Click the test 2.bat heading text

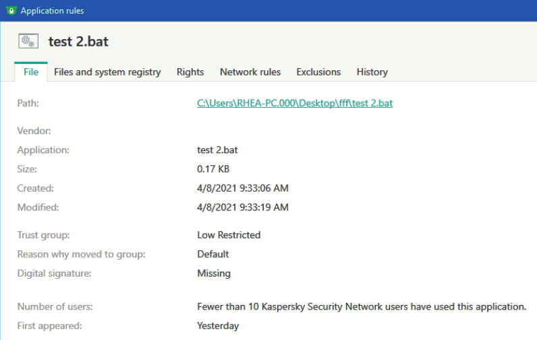(78, 41)
